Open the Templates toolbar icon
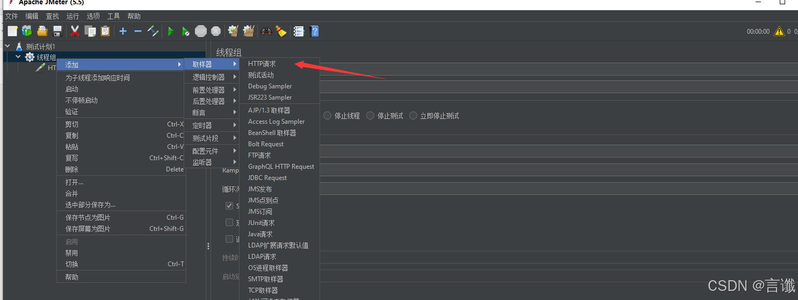Viewport: 798px width, 300px height. click(27, 31)
